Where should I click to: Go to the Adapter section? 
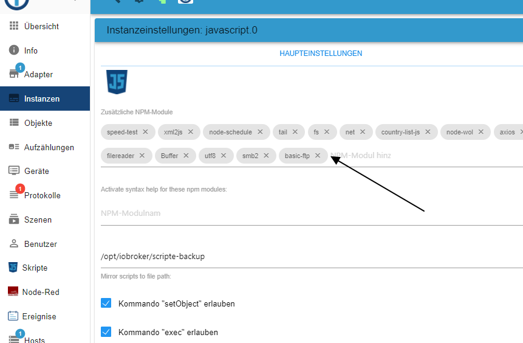point(45,74)
